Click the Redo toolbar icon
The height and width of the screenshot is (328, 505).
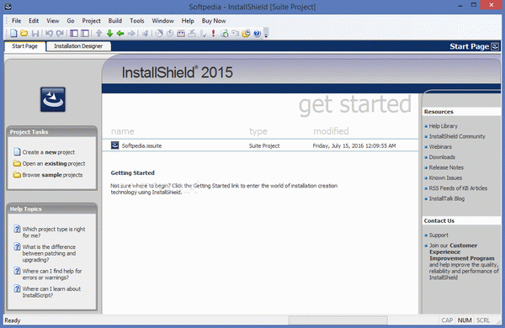60,33
